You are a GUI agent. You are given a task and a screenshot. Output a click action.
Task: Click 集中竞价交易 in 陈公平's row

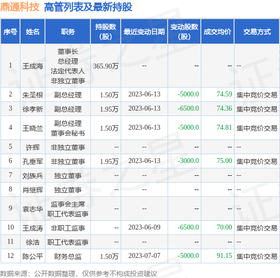257,256
